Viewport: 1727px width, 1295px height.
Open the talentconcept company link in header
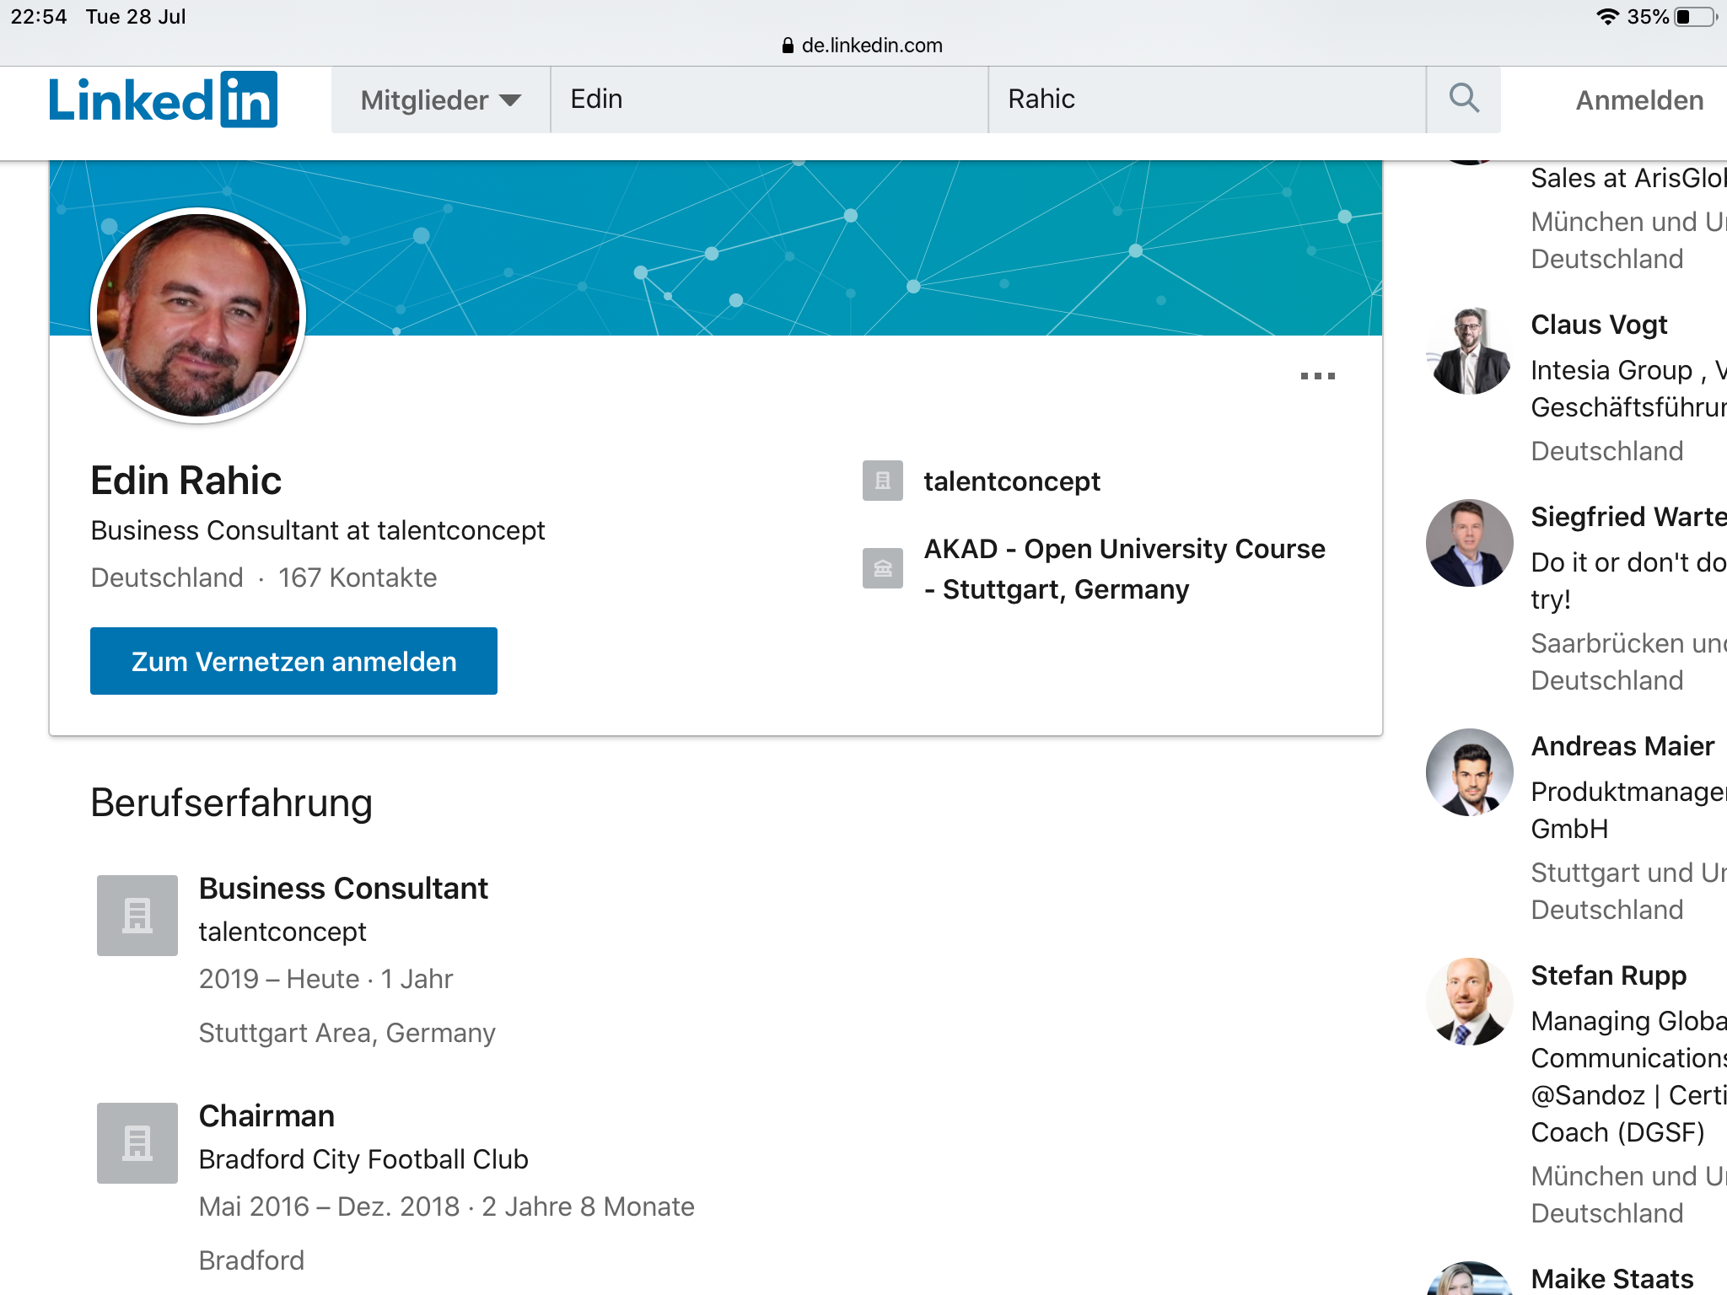coord(1012,481)
